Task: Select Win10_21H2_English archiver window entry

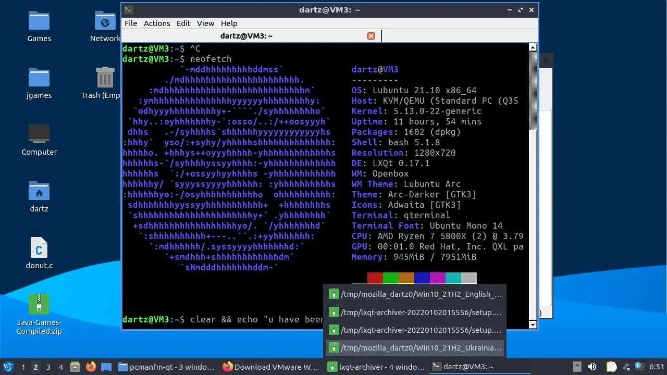Action: coord(415,294)
